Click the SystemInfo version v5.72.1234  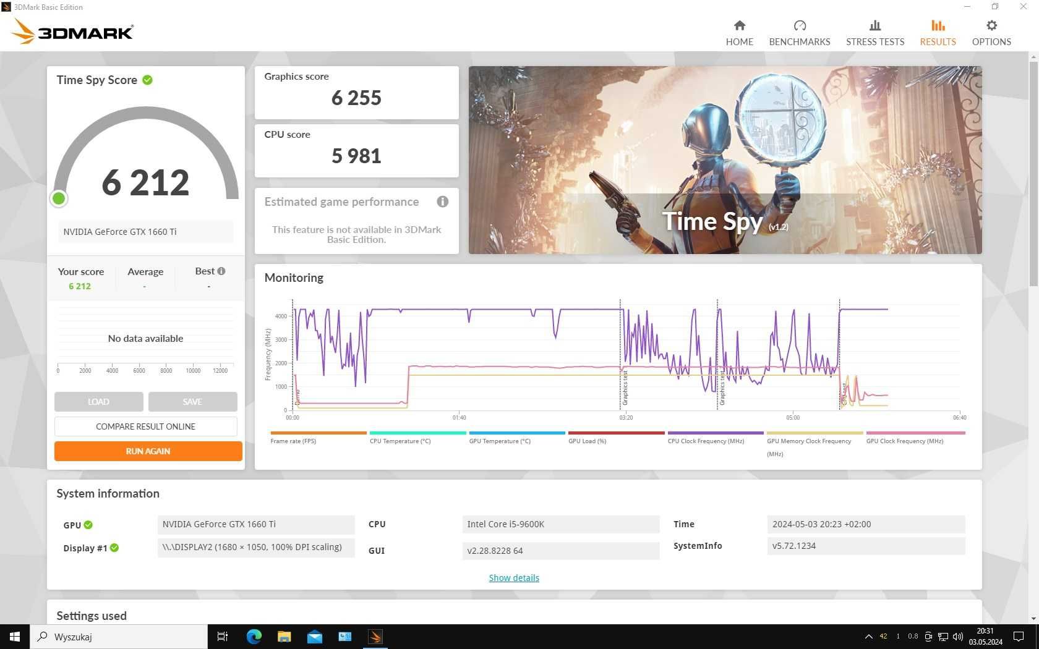point(866,546)
